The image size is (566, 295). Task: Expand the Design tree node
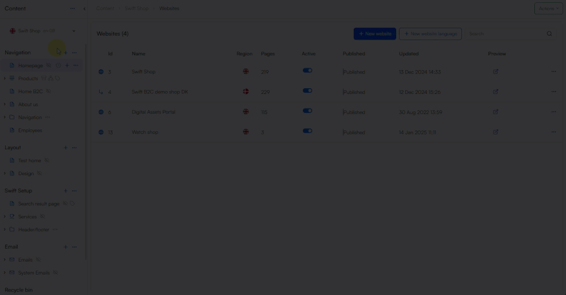tap(5, 173)
